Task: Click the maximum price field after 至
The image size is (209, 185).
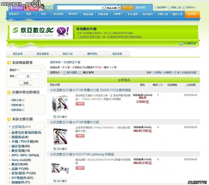Action: point(35,77)
